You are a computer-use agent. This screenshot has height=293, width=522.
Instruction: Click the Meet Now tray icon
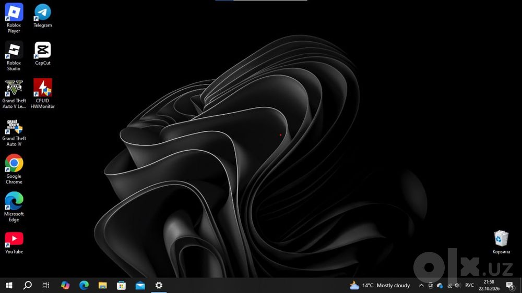click(431, 285)
